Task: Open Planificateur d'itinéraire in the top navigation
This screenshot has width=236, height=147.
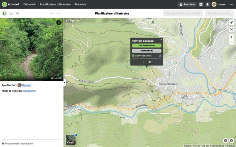Action: [55, 4]
